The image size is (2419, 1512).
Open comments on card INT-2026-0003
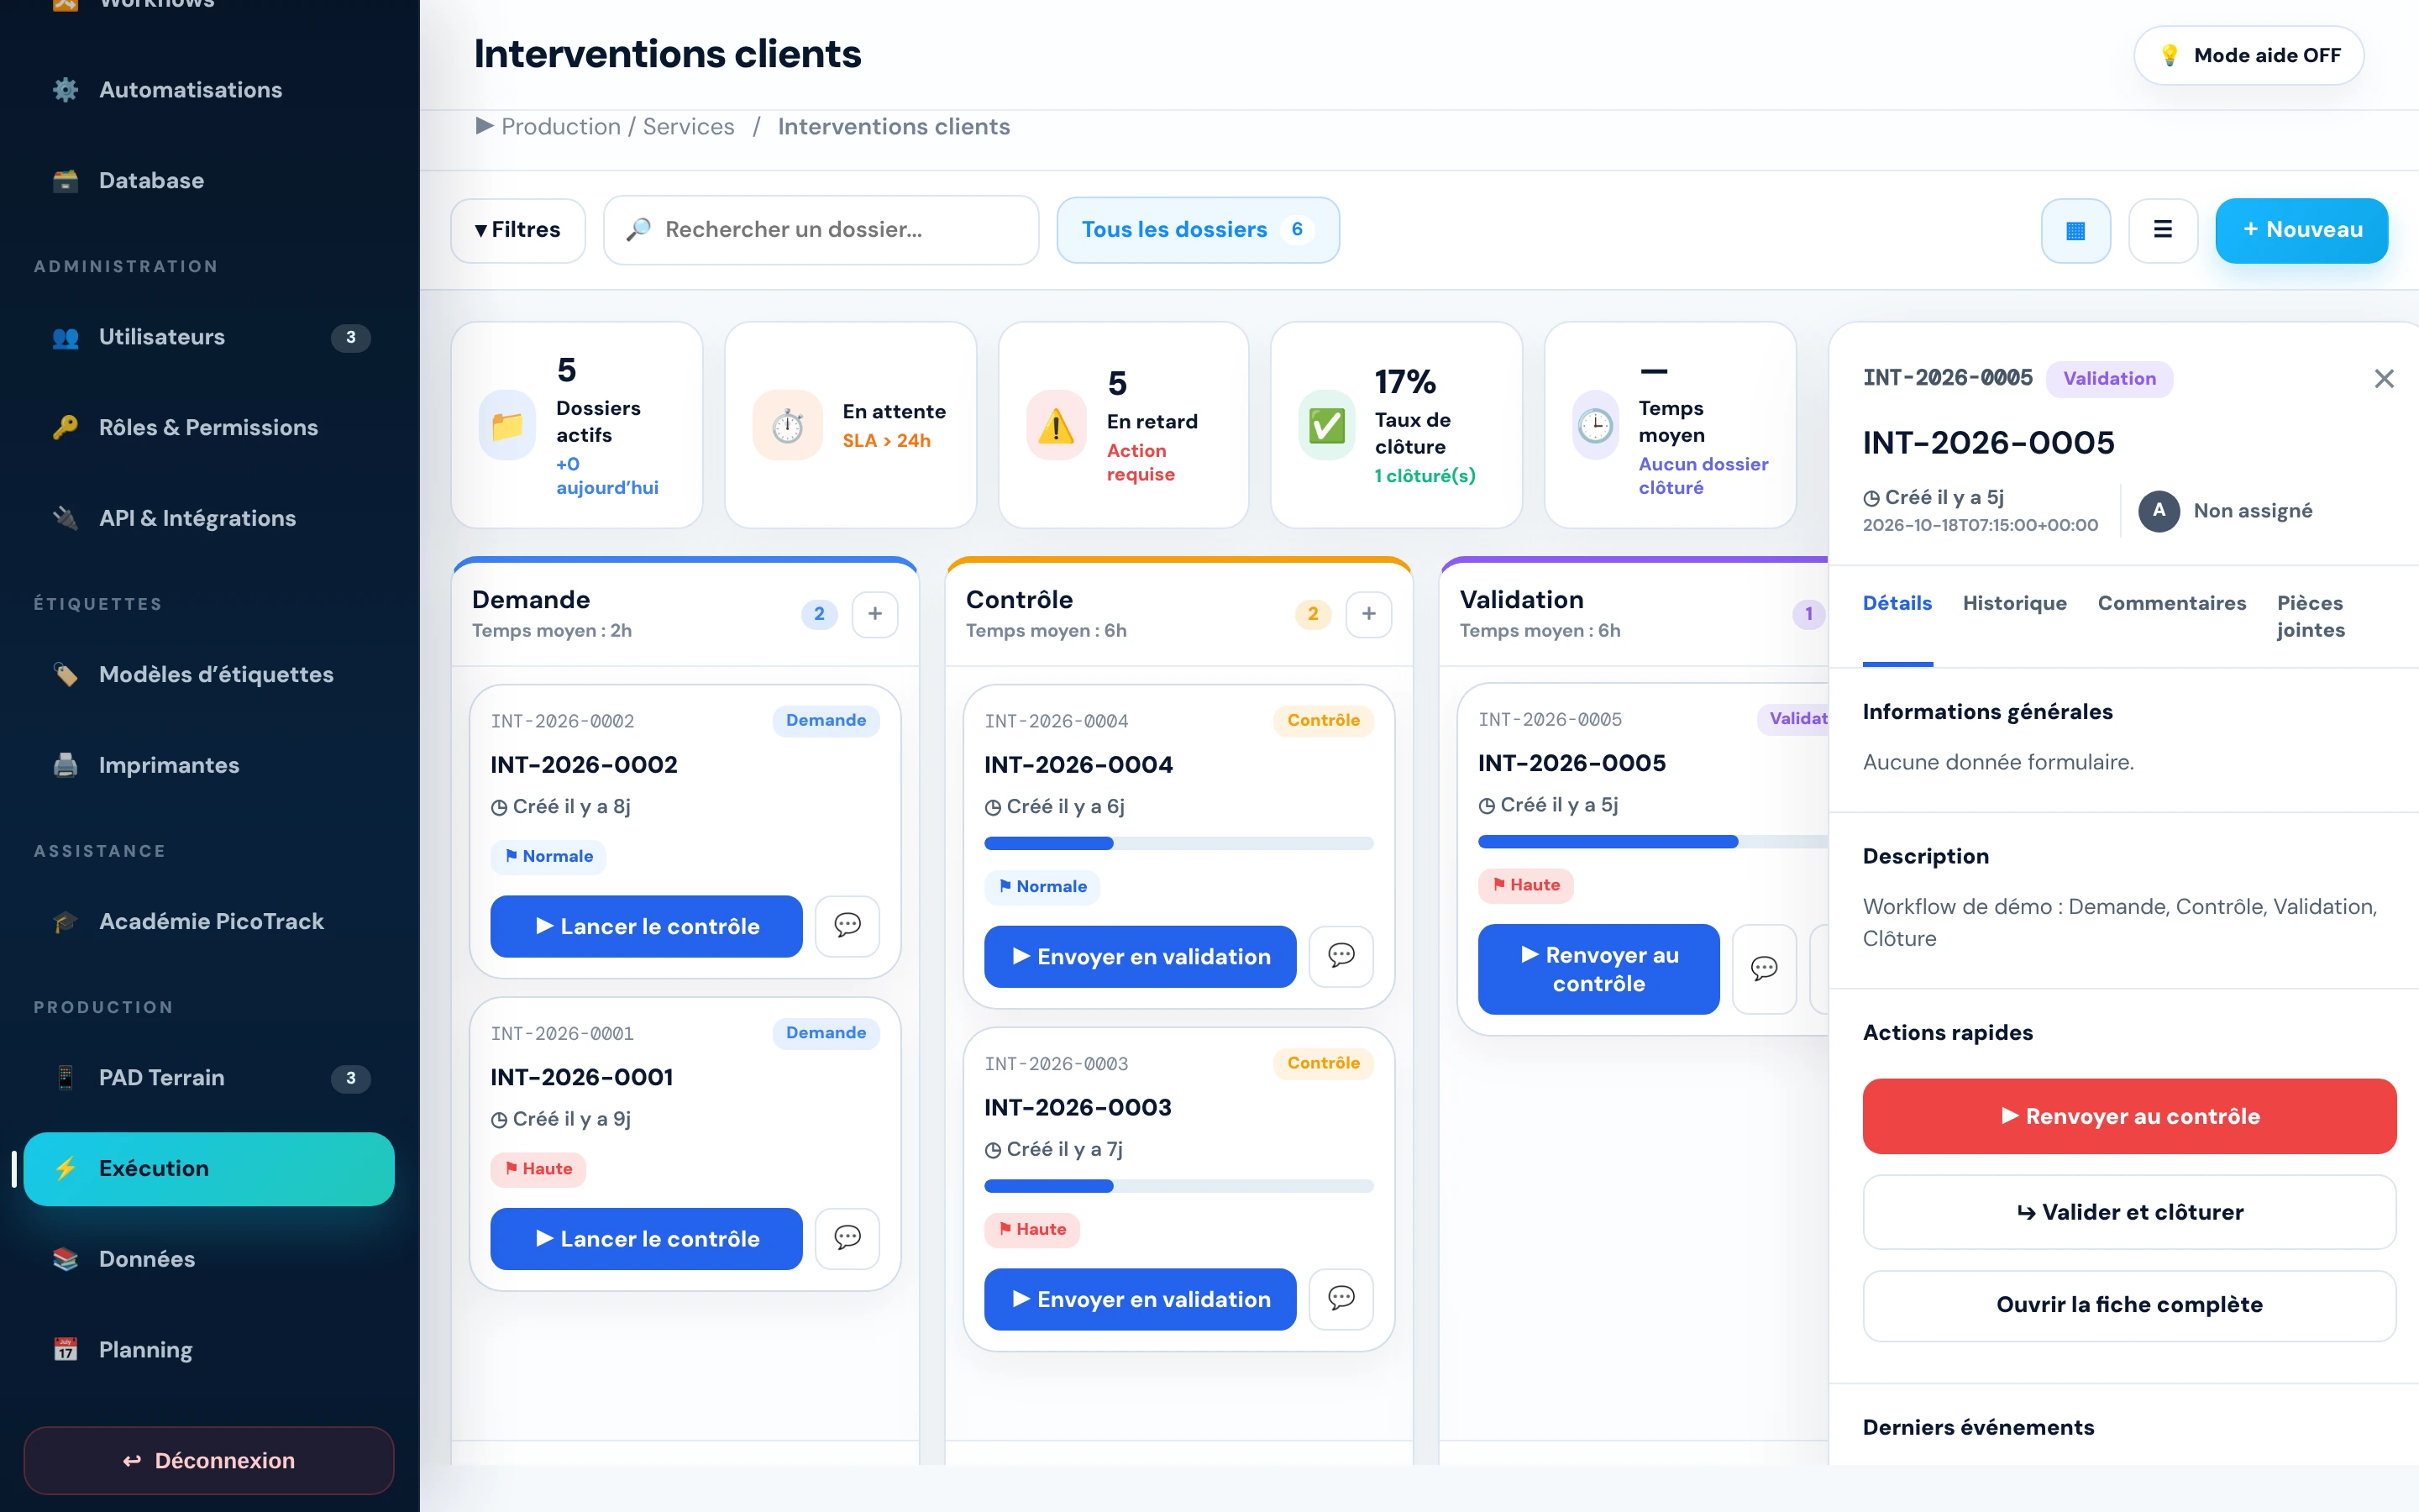(x=1341, y=1298)
